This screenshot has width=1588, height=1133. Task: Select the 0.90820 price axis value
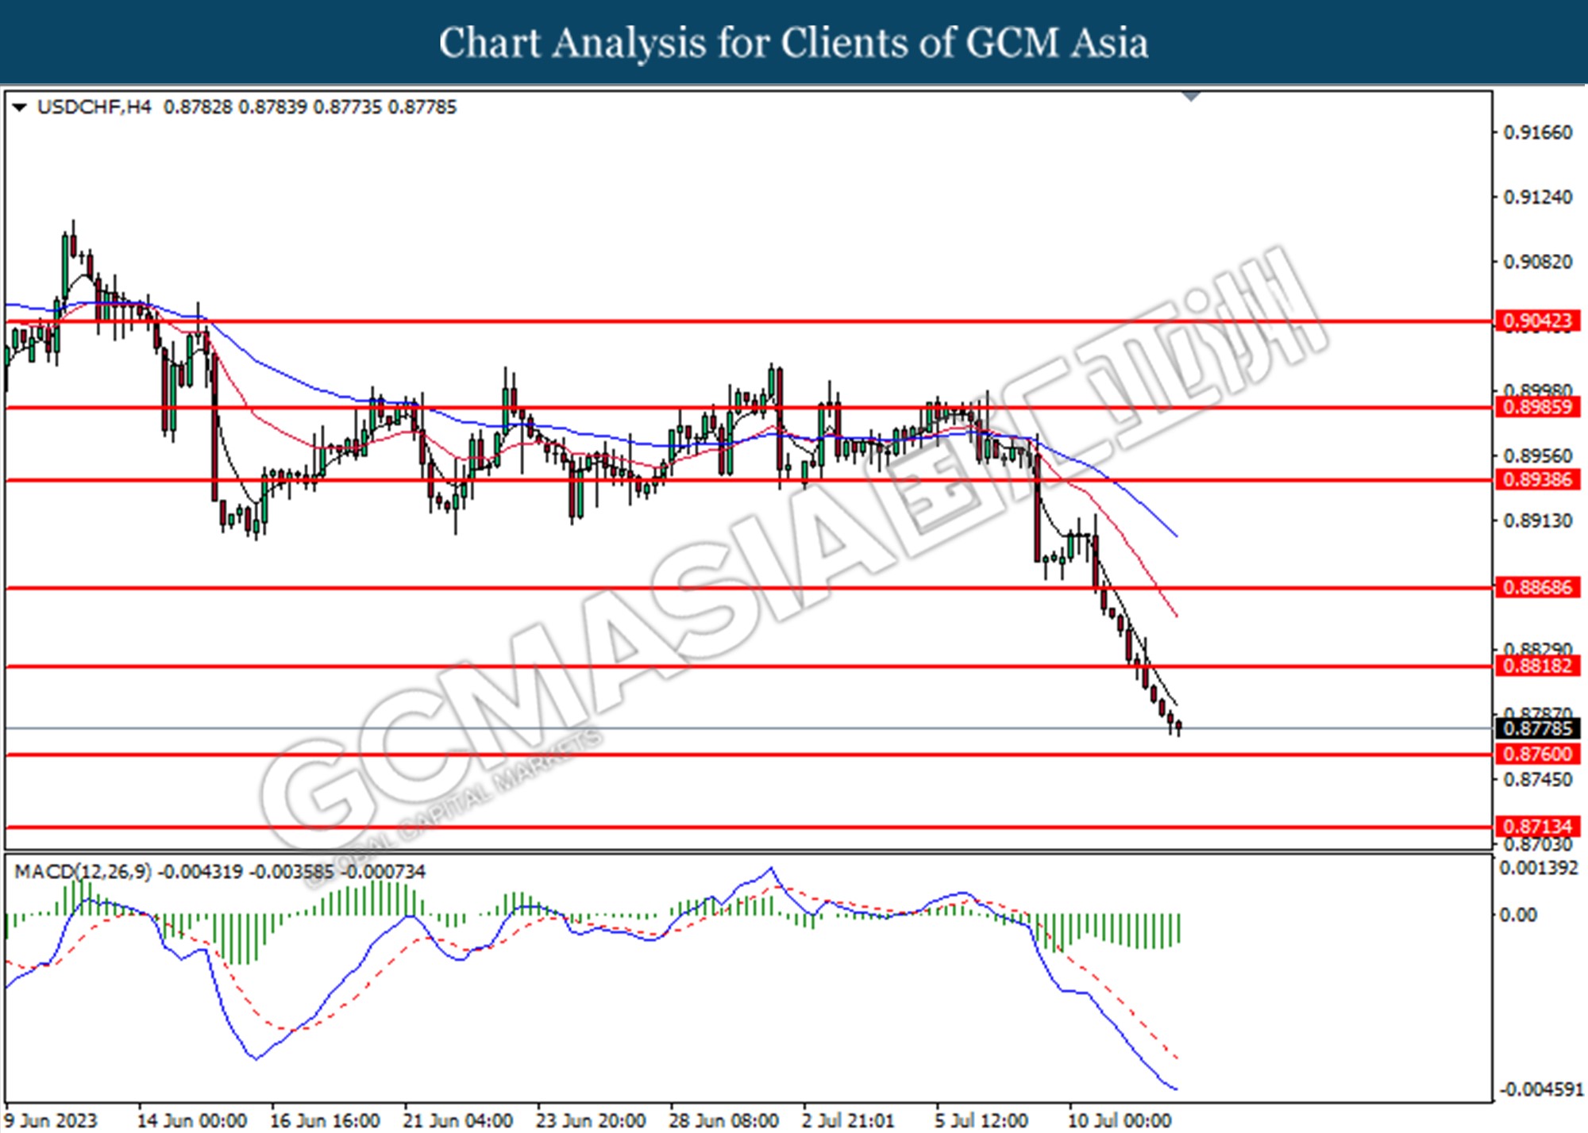click(1538, 262)
